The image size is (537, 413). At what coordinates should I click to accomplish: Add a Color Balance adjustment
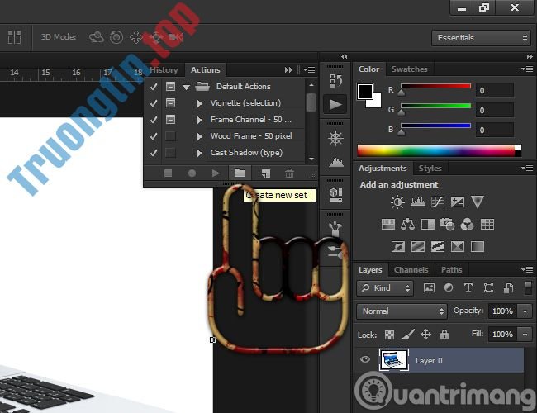coord(407,225)
